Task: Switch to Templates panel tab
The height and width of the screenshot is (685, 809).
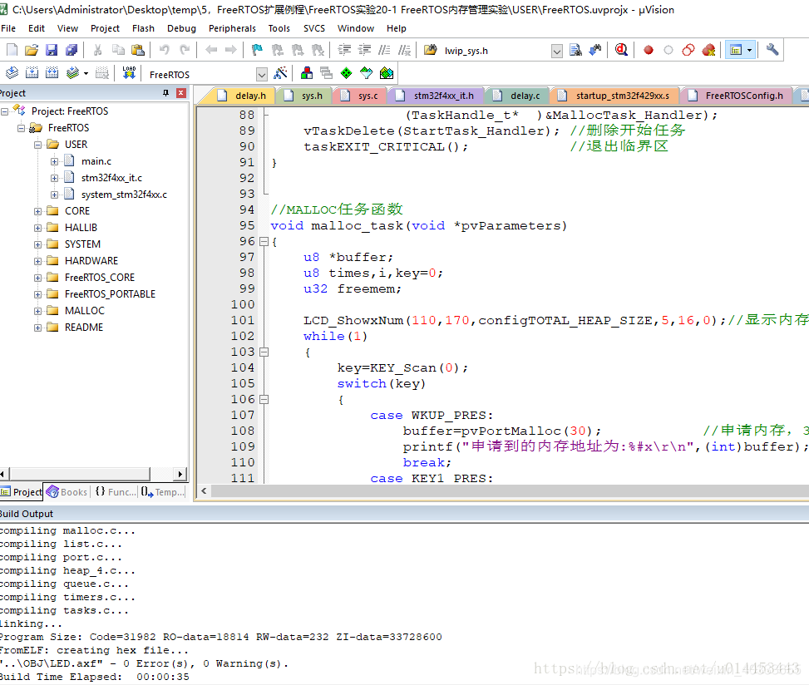Action: click(162, 492)
